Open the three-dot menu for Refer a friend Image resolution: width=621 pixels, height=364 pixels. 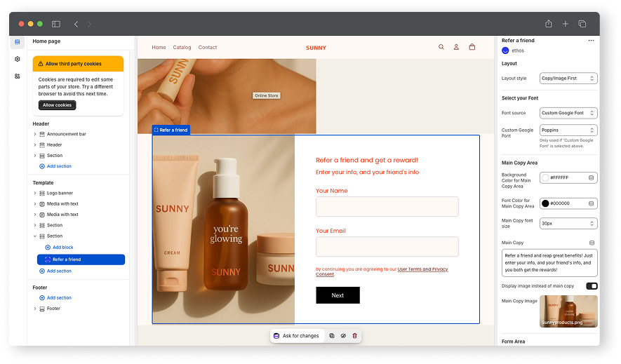(x=591, y=41)
